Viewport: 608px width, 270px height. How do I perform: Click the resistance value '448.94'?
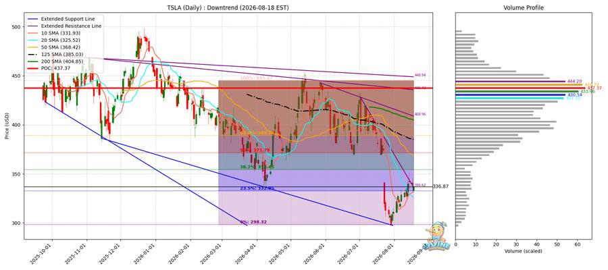[420, 75]
